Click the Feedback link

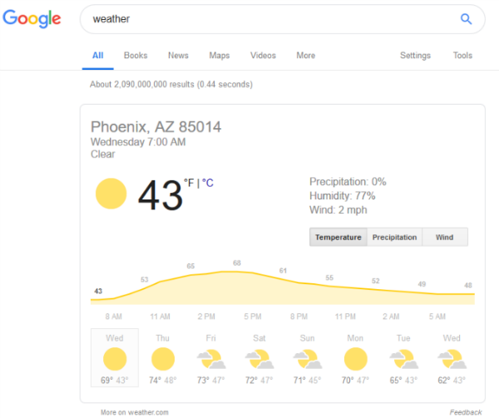466,412
